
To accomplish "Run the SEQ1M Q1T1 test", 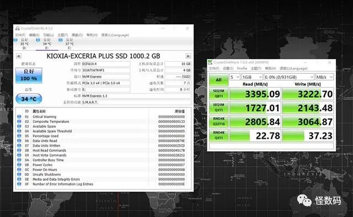I will [x=218, y=107].
